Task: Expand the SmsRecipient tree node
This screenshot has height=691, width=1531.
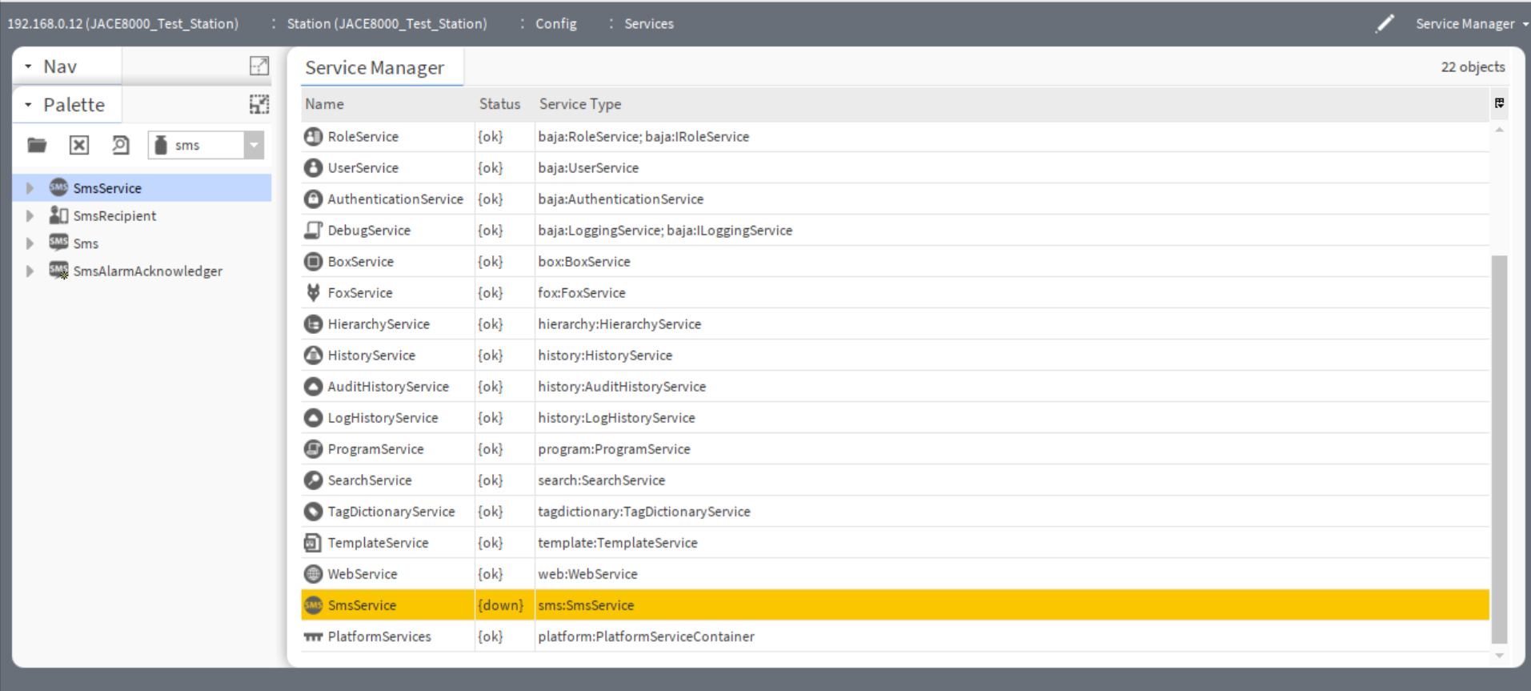Action: tap(30, 215)
